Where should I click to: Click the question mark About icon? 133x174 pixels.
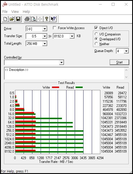point(47,19)
